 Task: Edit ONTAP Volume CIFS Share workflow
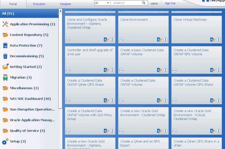(213, 100)
